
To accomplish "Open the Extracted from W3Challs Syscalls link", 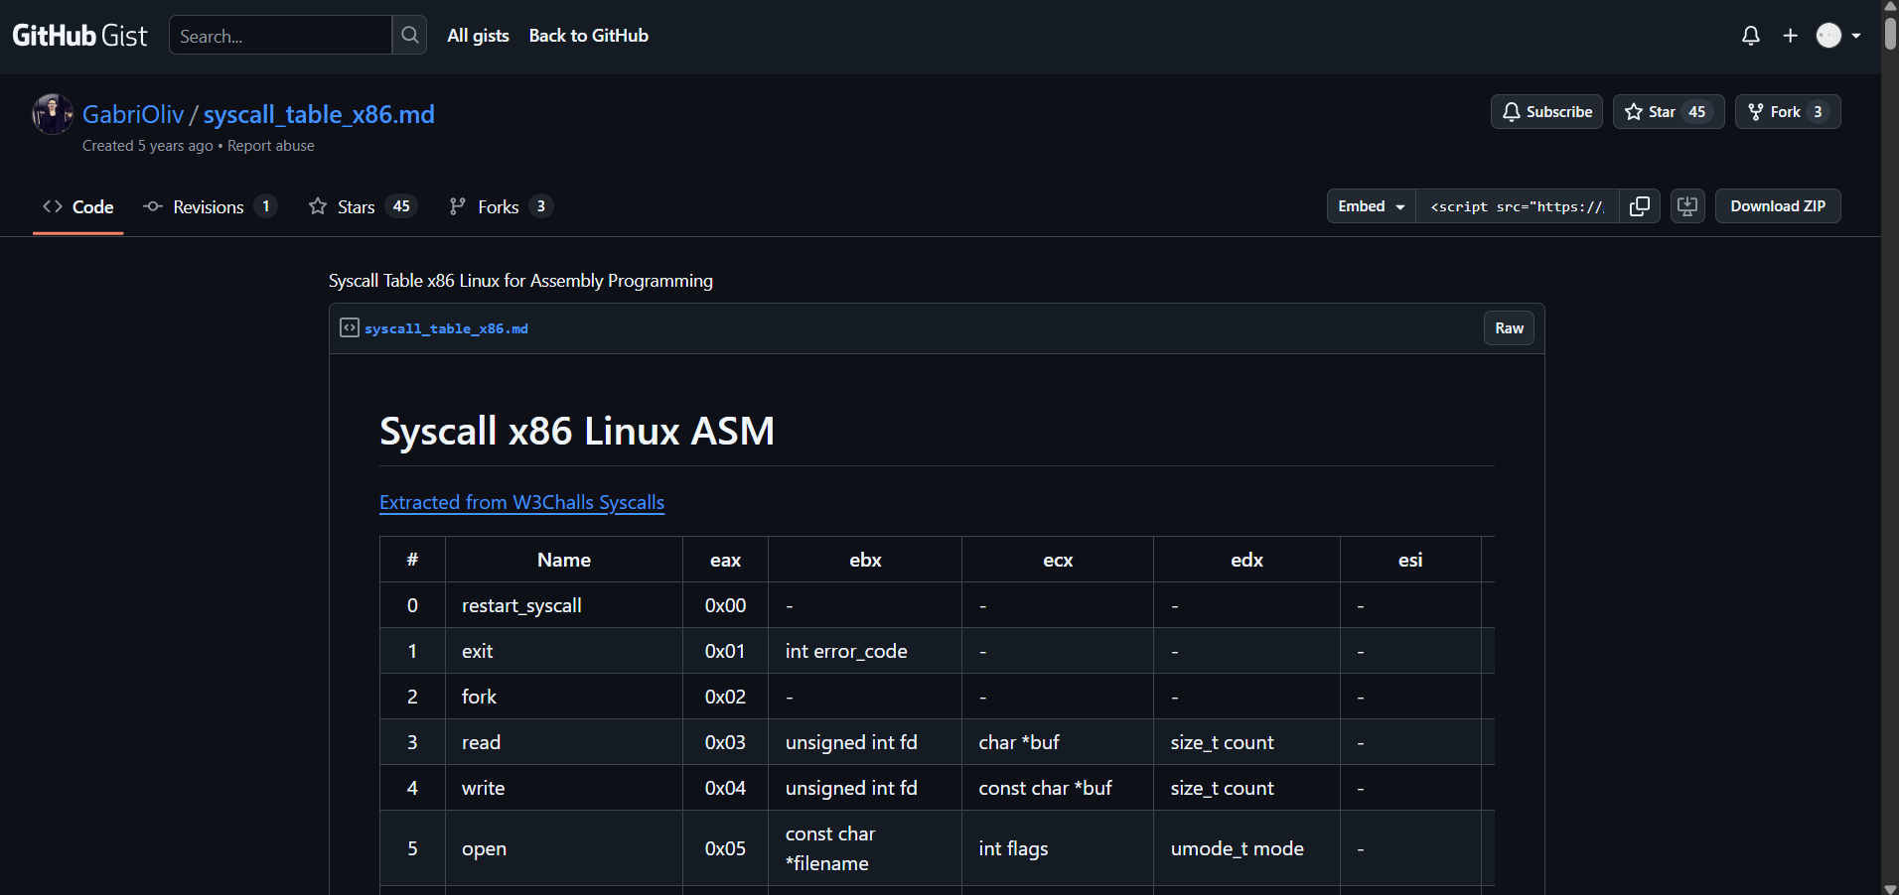I will pyautogui.click(x=521, y=503).
